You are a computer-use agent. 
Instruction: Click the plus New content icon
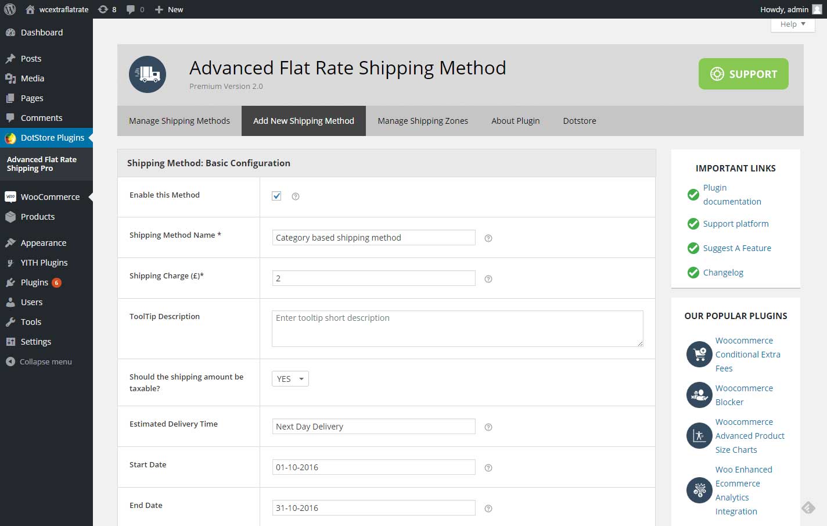tap(159, 9)
